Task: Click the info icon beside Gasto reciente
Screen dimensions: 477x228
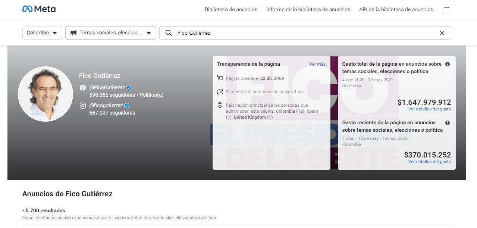Action: coord(448,123)
